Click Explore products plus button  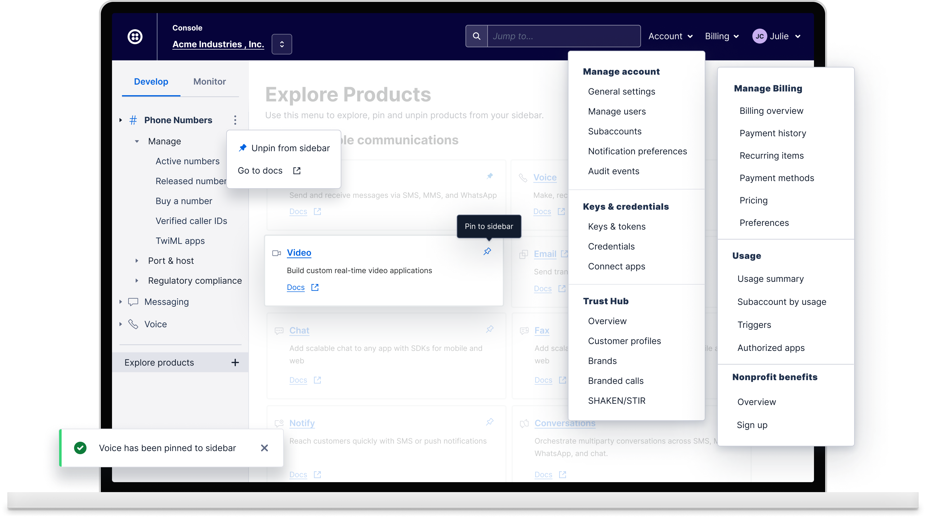235,362
